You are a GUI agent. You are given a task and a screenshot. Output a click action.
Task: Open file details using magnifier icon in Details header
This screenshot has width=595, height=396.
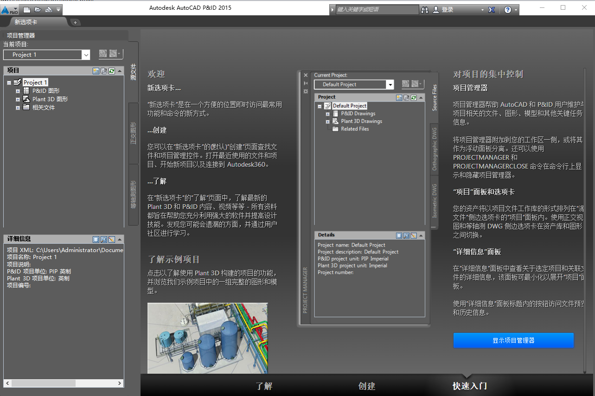(104, 239)
